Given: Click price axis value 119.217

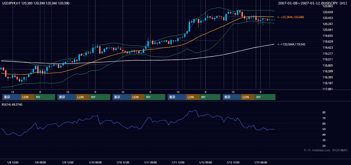Looking at the screenshot, I should (x=328, y=54).
